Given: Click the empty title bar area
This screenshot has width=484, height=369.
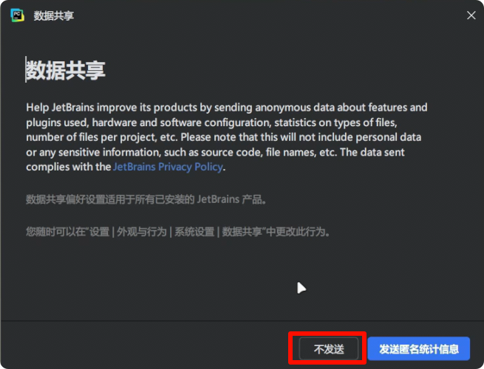Looking at the screenshot, I should 259,15.
